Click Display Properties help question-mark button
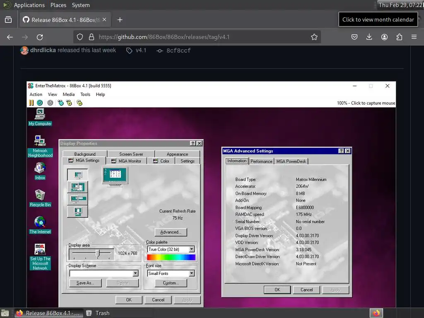The image size is (424, 318). [x=193, y=143]
